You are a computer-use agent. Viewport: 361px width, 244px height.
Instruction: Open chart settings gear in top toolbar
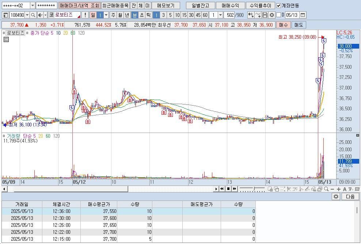(x=271, y=15)
